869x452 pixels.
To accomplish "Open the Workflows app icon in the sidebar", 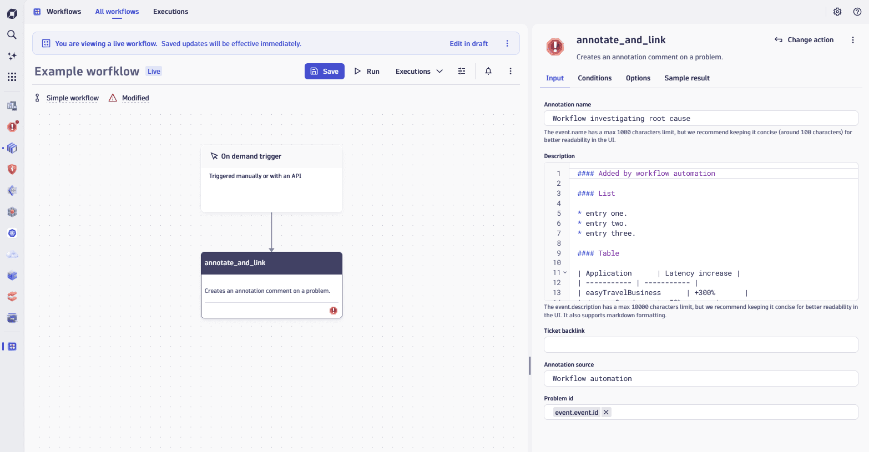I will (x=12, y=346).
